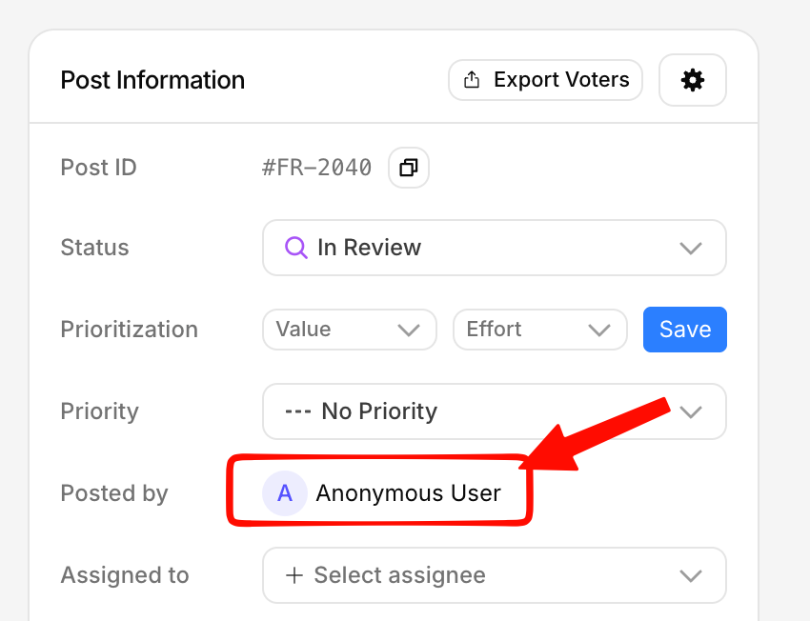Click the Post Information heading
Screen dimensions: 810x621
point(152,80)
